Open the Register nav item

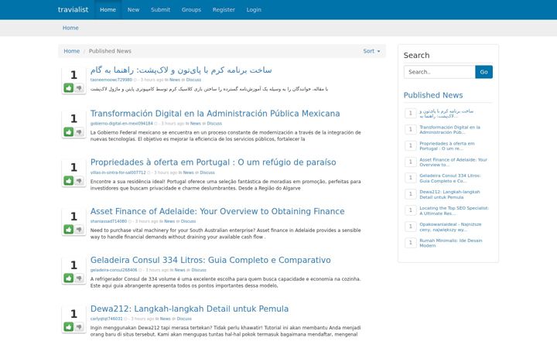(224, 9)
